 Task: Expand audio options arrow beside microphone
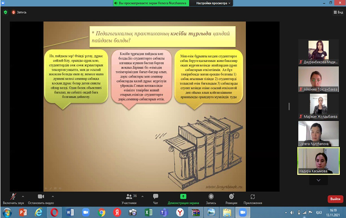[x=22, y=196]
